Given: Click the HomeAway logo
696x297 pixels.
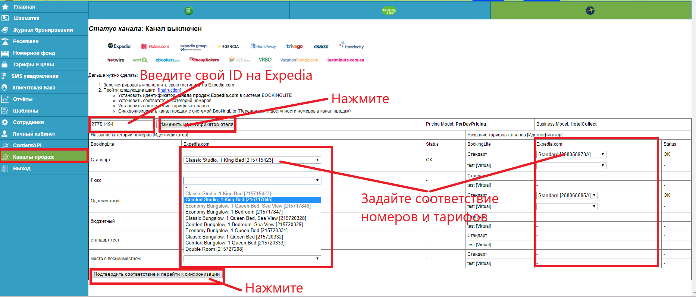Looking at the screenshot, I should point(263,47).
